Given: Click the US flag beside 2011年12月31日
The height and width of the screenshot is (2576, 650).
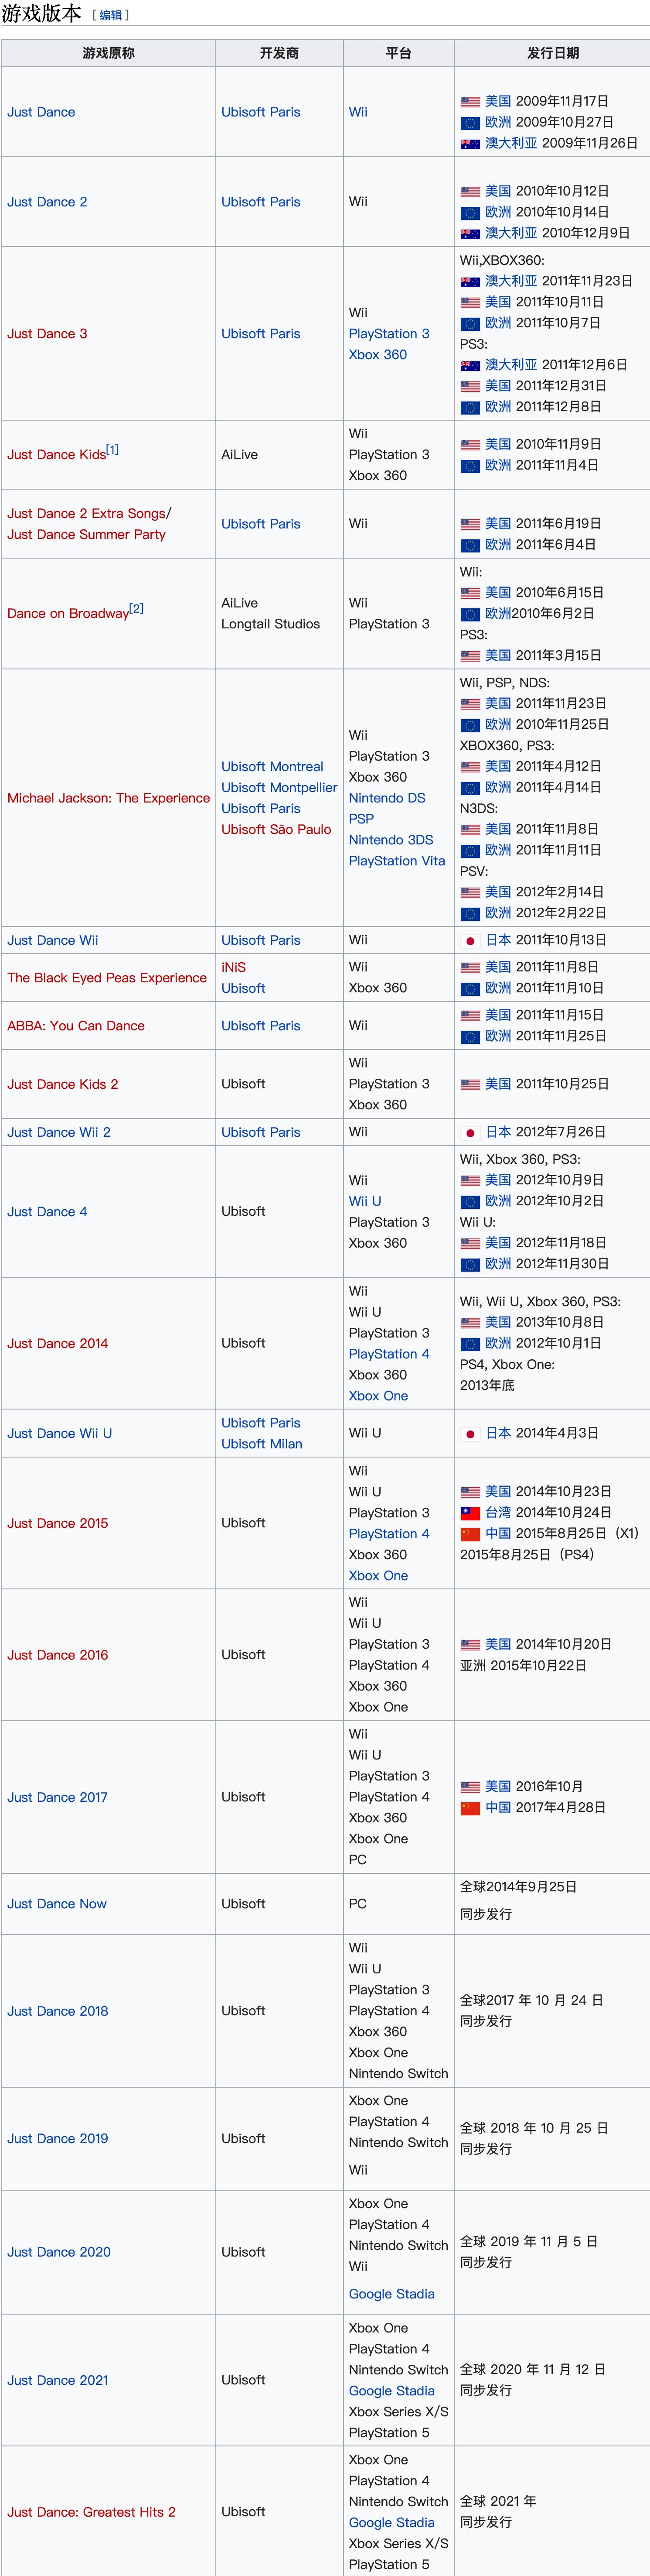Looking at the screenshot, I should pos(470,386).
